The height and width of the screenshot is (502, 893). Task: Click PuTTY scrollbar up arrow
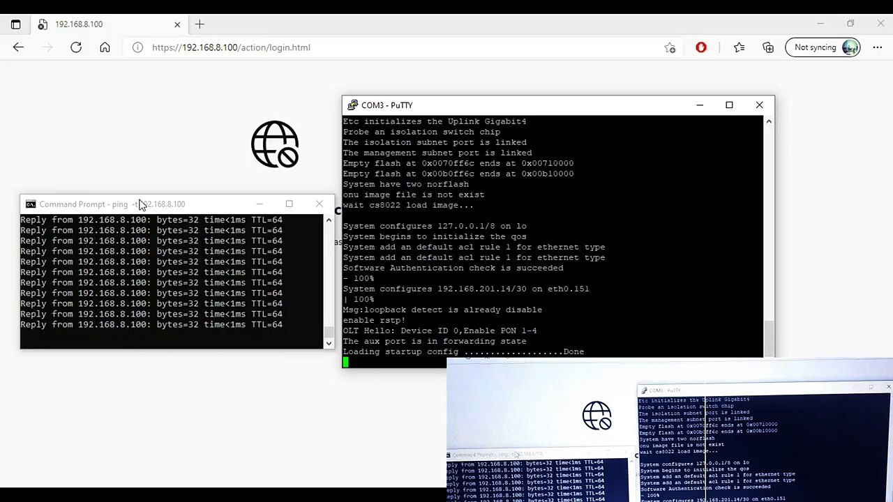pyautogui.click(x=769, y=121)
